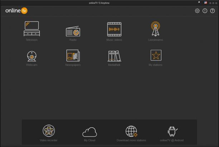Click the "My Cloud" label
Viewport: 219px width, 147px height.
90,140
